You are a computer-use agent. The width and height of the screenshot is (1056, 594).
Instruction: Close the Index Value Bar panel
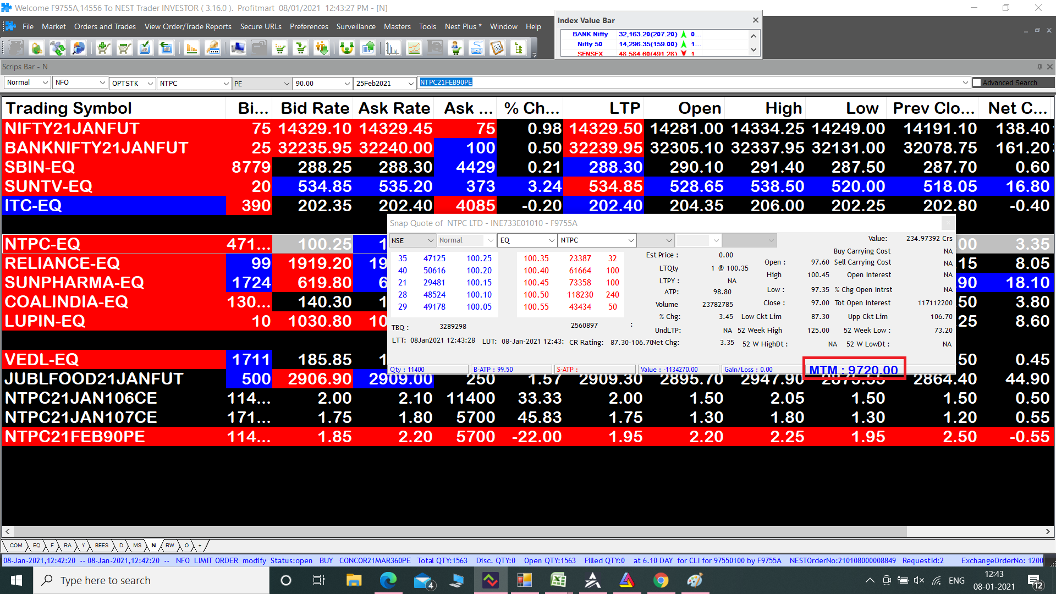(755, 20)
